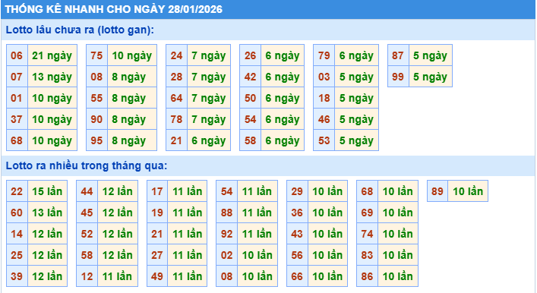Click the '10 ngày' cell next to 75
Image resolution: width=537 pixels, height=293 pixels.
132,55
